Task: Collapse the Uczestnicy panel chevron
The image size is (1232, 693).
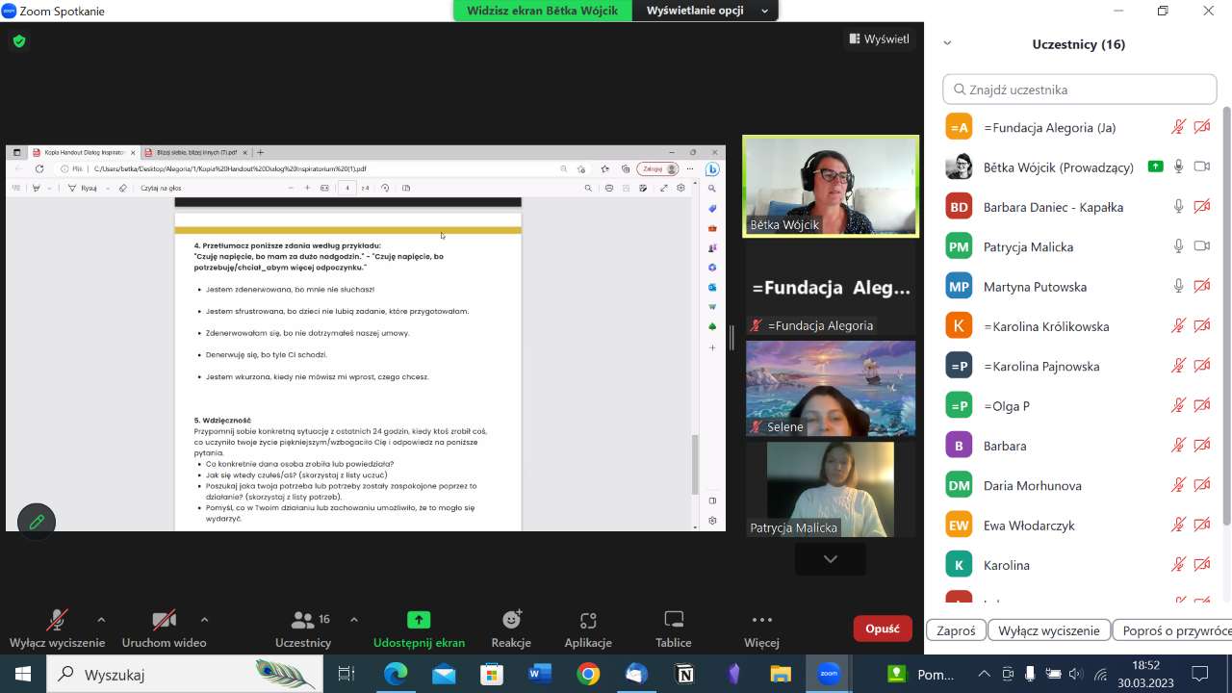Action: tap(947, 43)
